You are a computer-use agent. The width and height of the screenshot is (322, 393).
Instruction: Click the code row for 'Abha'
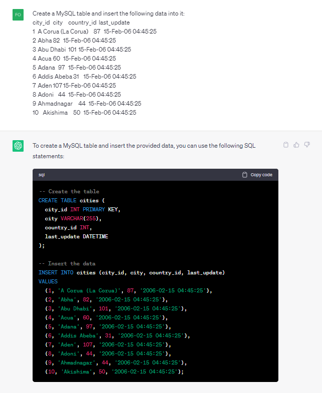[x=106, y=300]
